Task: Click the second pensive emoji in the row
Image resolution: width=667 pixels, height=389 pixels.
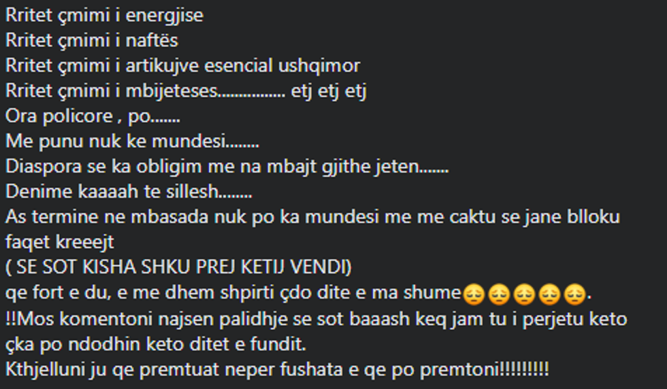Action: coord(499,294)
